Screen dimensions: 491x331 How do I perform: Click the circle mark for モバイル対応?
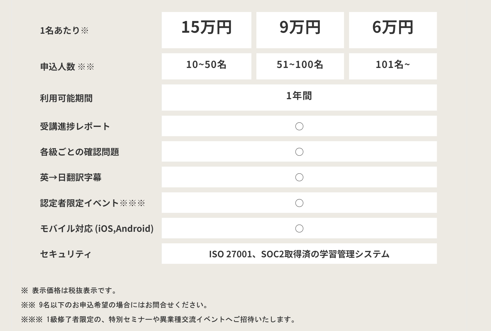299,229
